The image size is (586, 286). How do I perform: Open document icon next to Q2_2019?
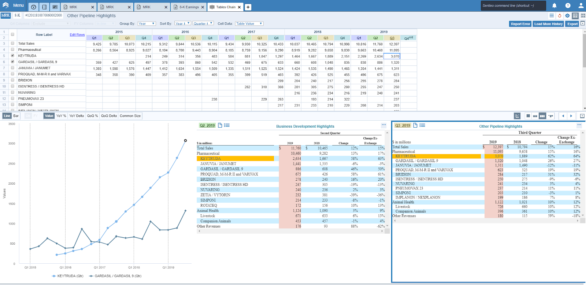pyautogui.click(x=220, y=125)
